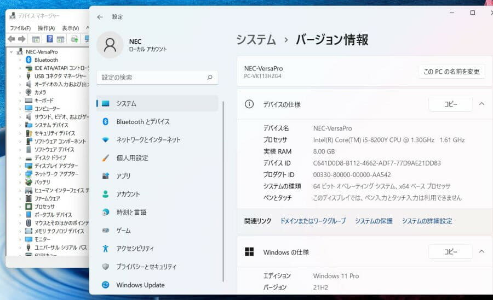This screenshot has height=300, width=493.
Task: Select ゲーム in the Settings sidebar
Action: pyautogui.click(x=157, y=231)
